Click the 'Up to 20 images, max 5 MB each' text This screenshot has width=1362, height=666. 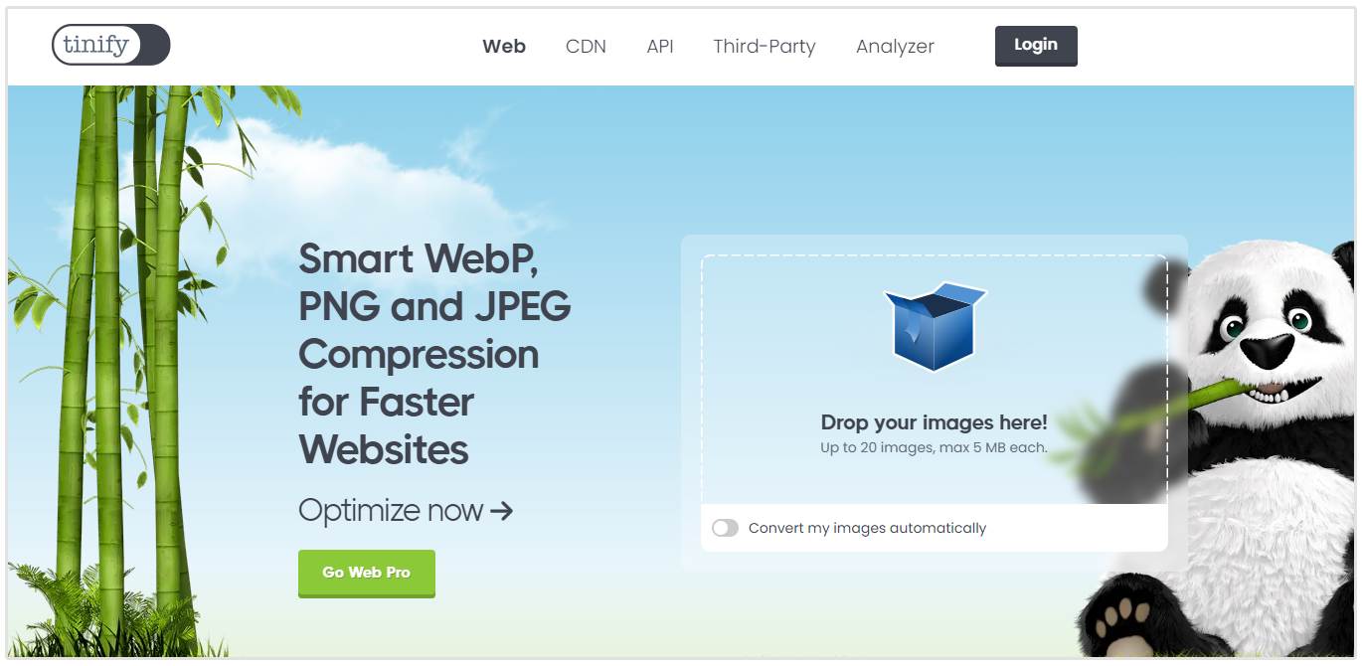pyautogui.click(x=934, y=447)
